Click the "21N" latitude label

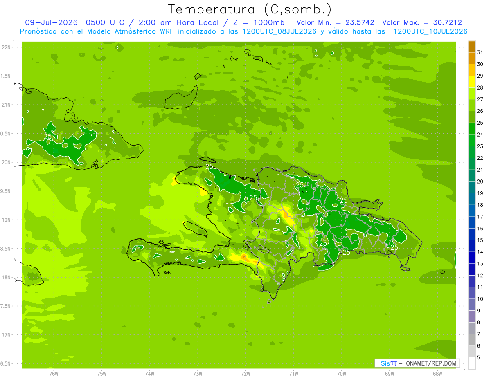(x=7, y=105)
